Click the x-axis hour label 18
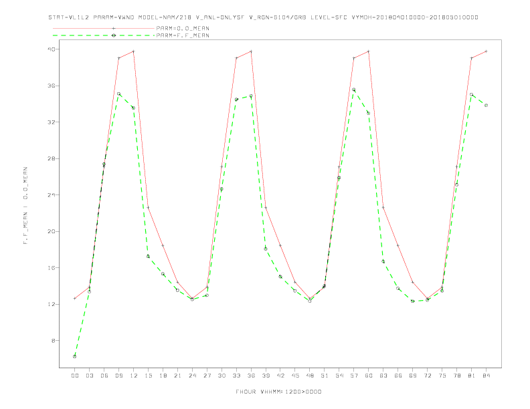Viewport: 530px width, 409px height. [163, 376]
